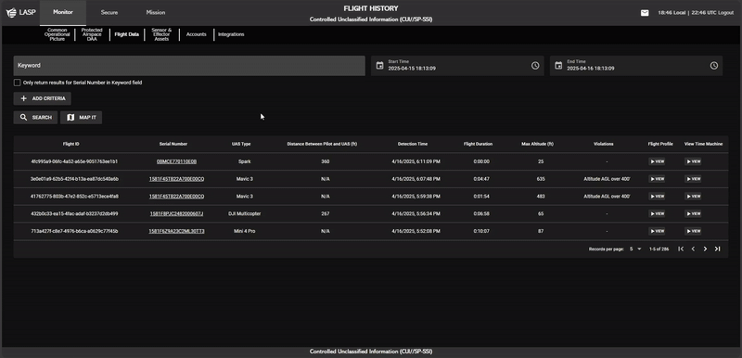The width and height of the screenshot is (742, 358).
Task: Select the flight ID starting with 432b0c33
Action: click(x=74, y=213)
